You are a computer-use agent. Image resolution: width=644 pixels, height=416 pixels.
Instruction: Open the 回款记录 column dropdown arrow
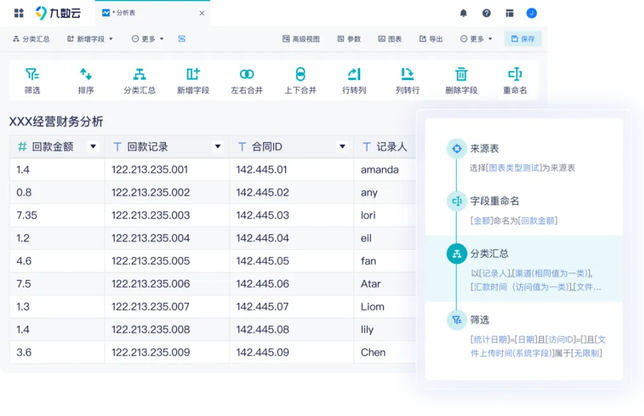pyautogui.click(x=218, y=147)
